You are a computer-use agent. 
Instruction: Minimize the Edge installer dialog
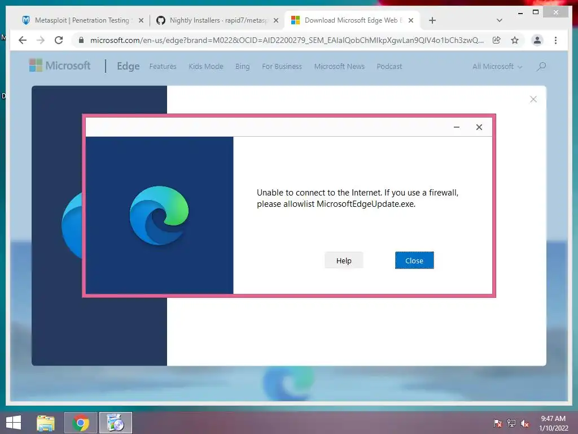[456, 127]
